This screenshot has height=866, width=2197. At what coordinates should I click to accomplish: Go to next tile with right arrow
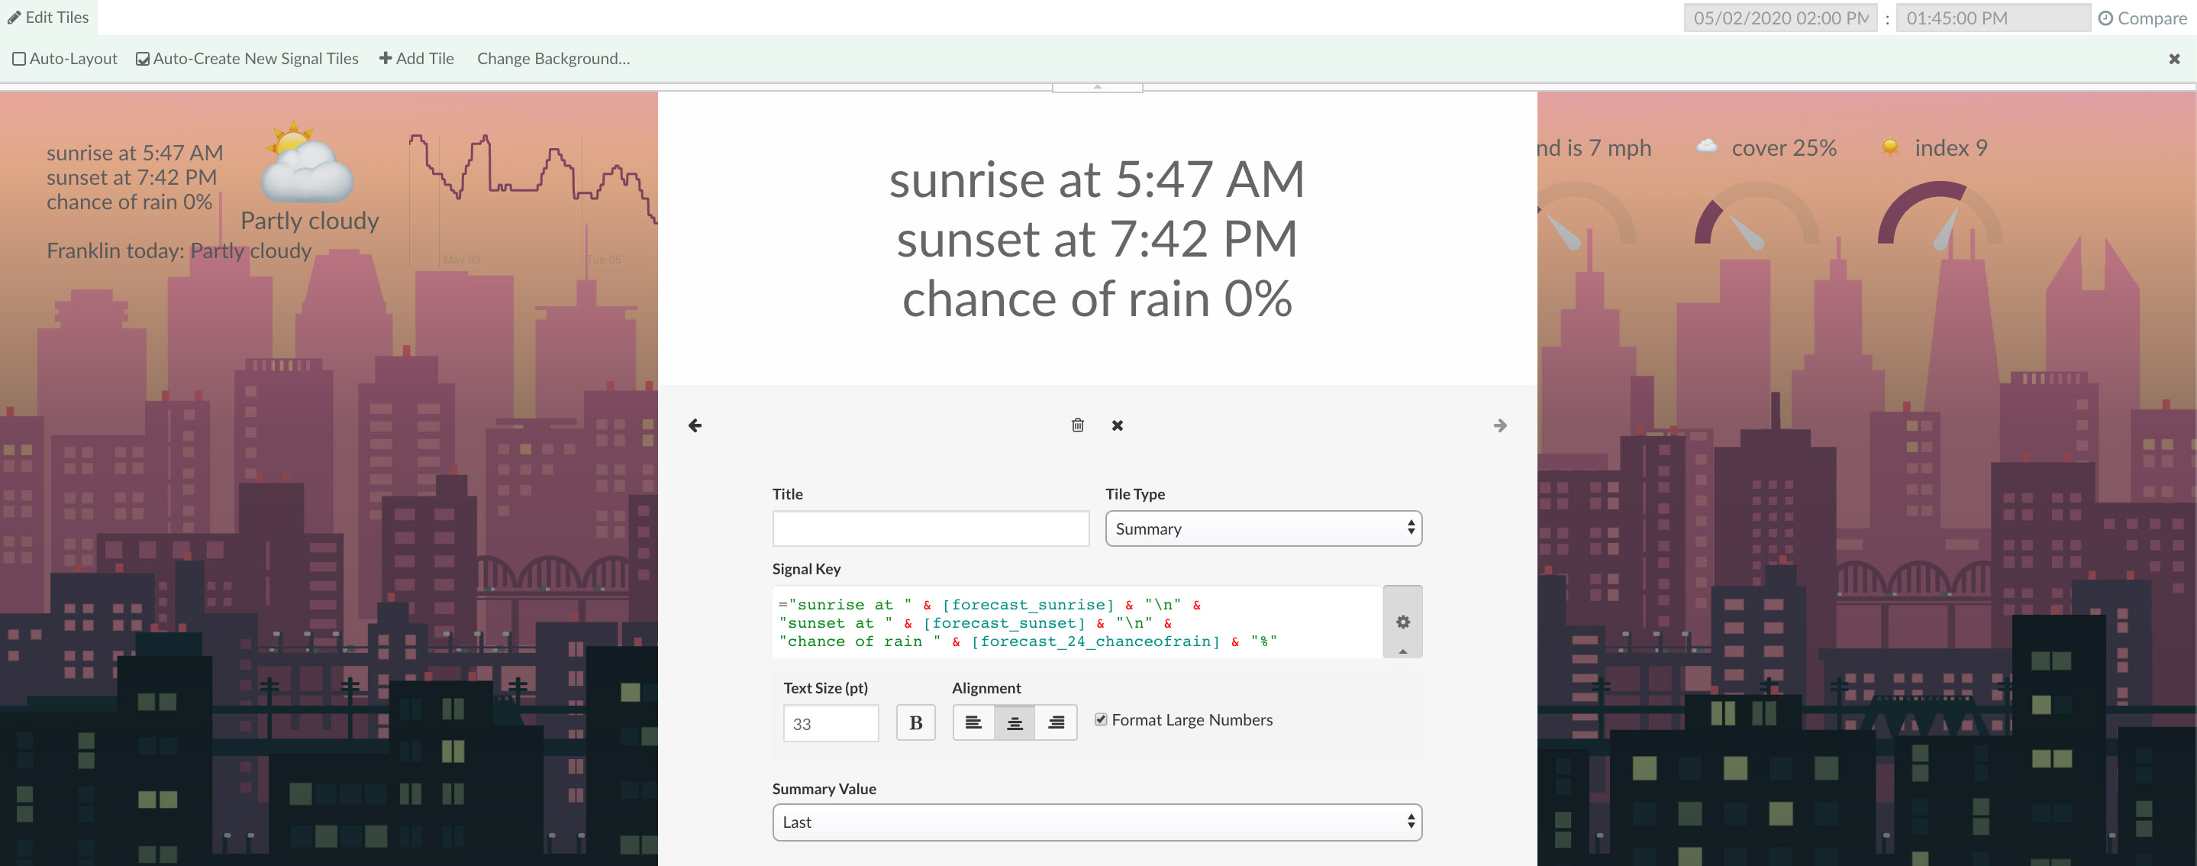point(1499,425)
